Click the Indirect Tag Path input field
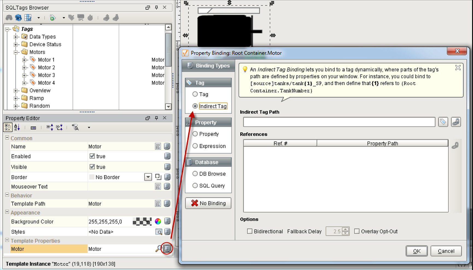Screen dimensions: 473x270 [x=339, y=122]
